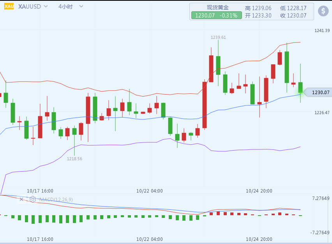Click the 低 1228.17 low value

click(x=293, y=8)
